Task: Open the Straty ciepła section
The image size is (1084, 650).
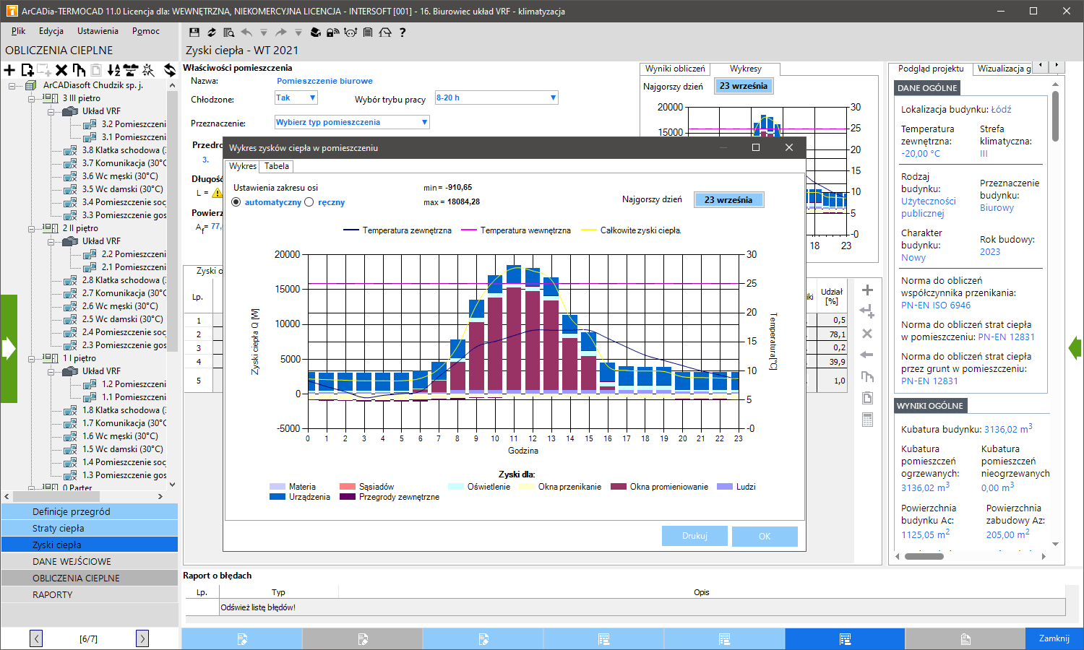Action: [x=90, y=528]
